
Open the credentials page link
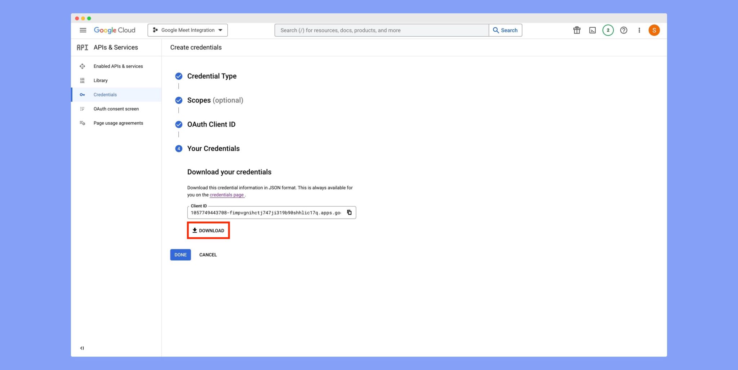227,195
